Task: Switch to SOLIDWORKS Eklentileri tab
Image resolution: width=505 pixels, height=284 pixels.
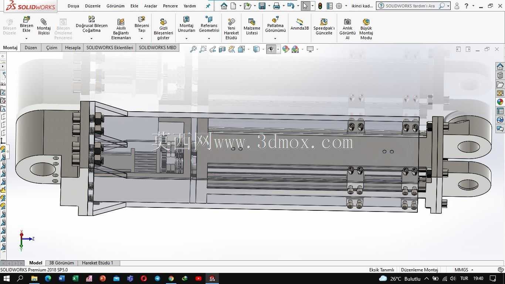Action: tap(110, 47)
